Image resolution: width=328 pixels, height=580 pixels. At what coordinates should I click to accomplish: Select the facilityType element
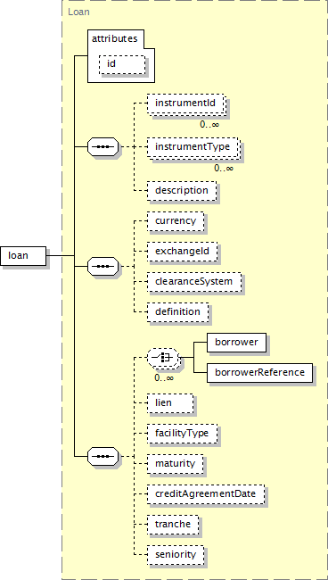[x=182, y=434]
